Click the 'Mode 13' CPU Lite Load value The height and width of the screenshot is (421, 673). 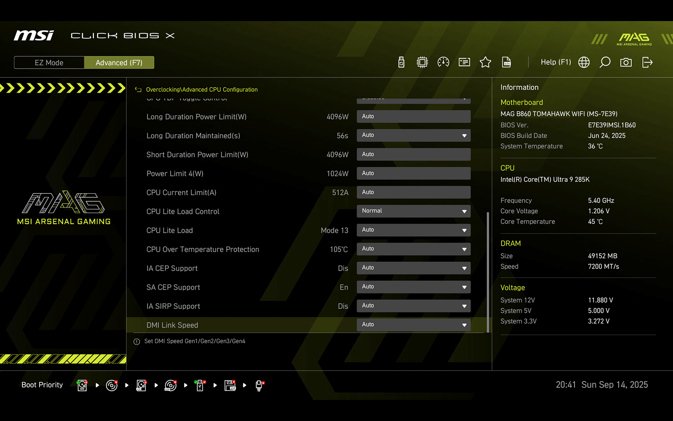(x=334, y=231)
